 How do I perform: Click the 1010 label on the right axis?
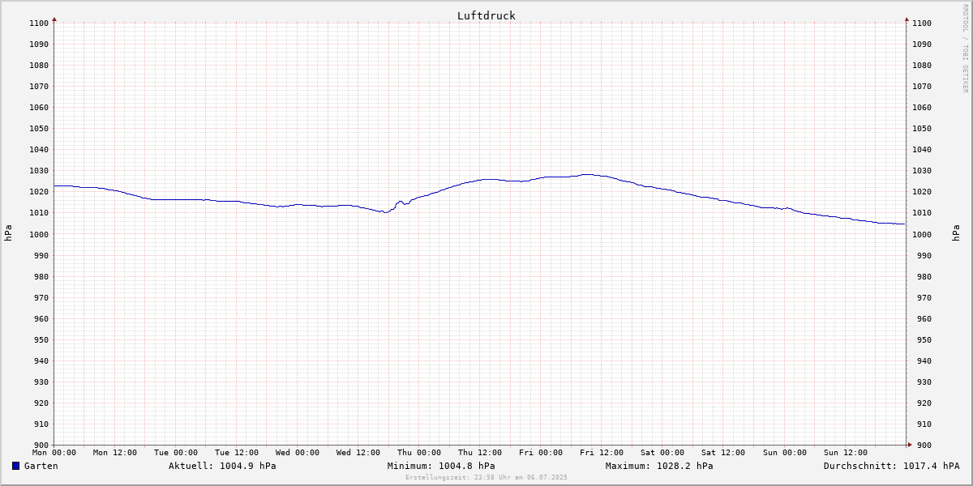point(922,213)
